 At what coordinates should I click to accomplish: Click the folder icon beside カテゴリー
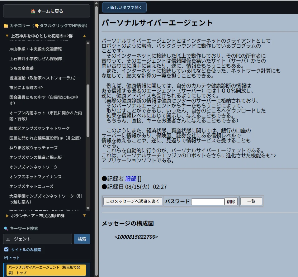(6, 26)
